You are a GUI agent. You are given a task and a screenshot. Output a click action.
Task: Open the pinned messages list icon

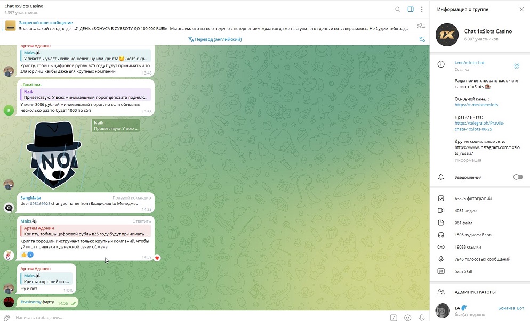tap(421, 26)
